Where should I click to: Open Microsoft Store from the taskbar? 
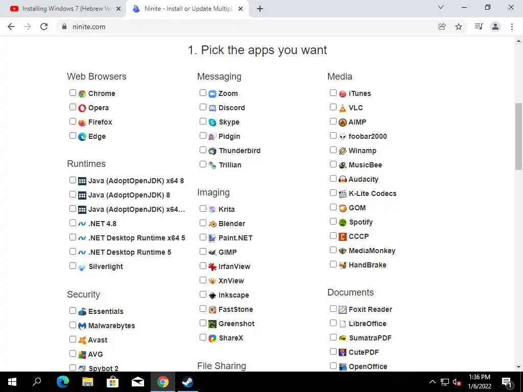[x=112, y=382]
